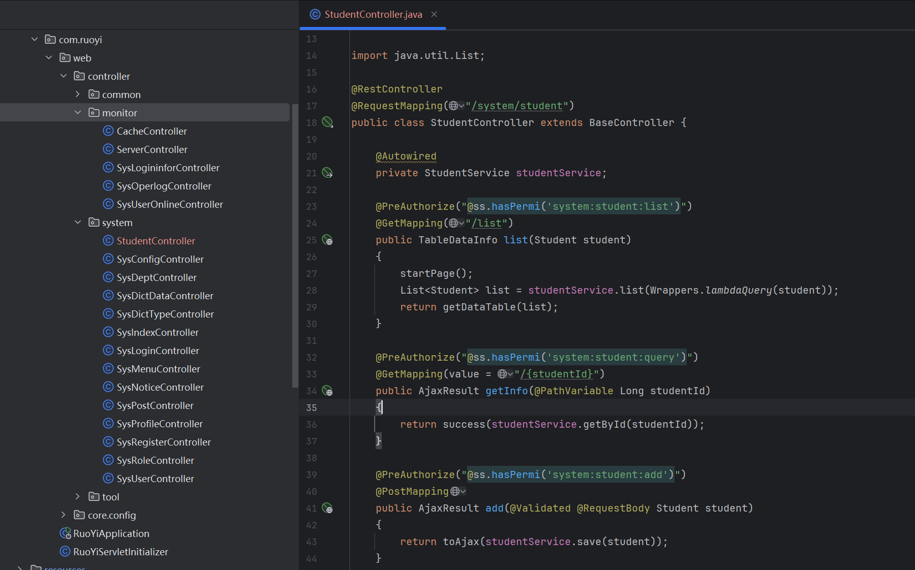The width and height of the screenshot is (915, 570).
Task: Click the endpoint gutter icon on line 34
Action: pos(327,391)
